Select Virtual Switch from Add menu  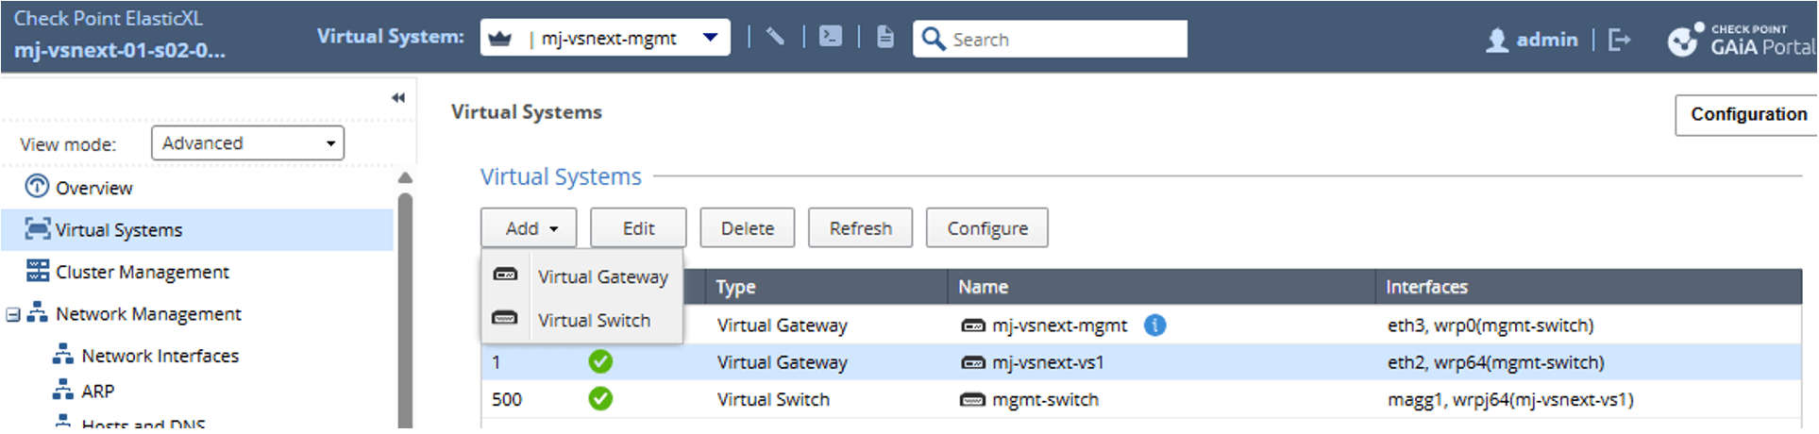pyautogui.click(x=594, y=320)
